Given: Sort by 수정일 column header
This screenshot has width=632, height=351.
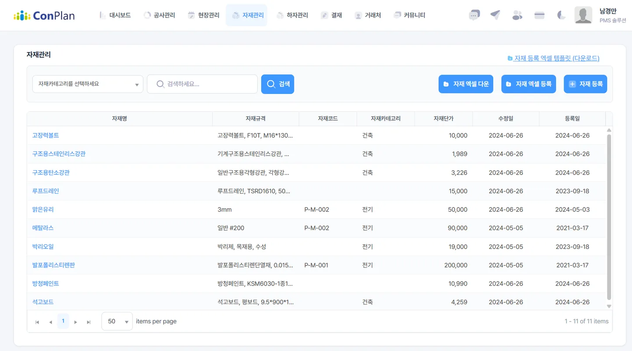Looking at the screenshot, I should (506, 118).
